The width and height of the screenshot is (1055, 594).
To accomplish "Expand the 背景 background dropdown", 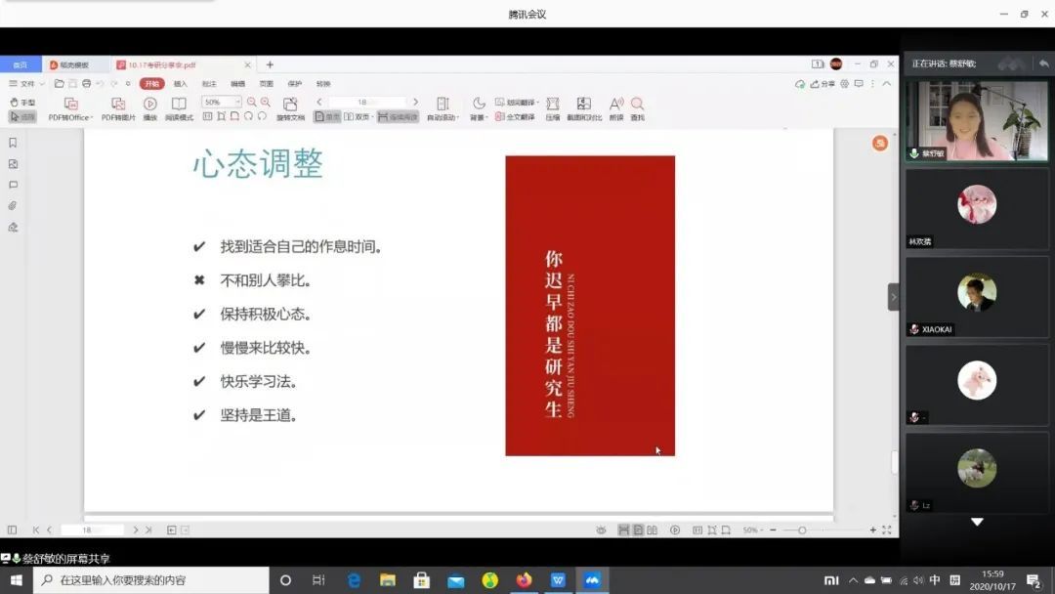I will click(x=478, y=116).
